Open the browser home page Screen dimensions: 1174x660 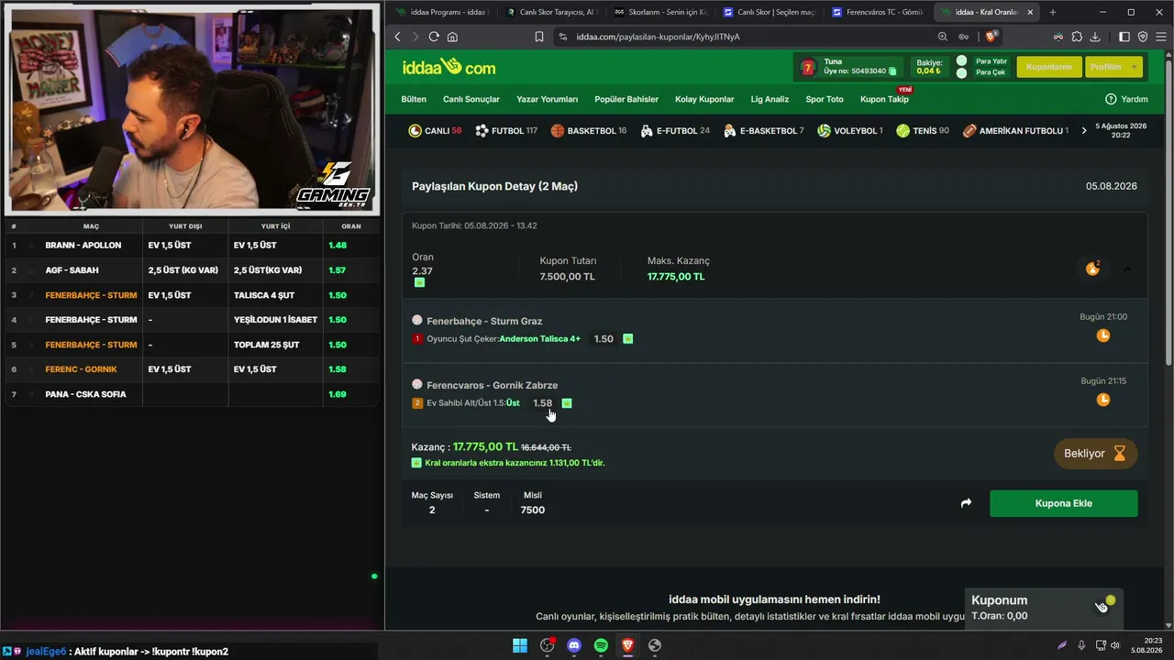[452, 37]
